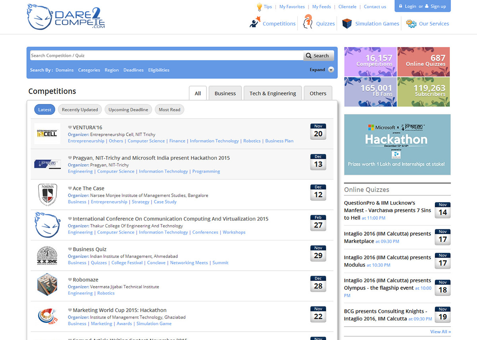Select the Latest sort filter
This screenshot has width=477, height=340.
click(x=45, y=110)
